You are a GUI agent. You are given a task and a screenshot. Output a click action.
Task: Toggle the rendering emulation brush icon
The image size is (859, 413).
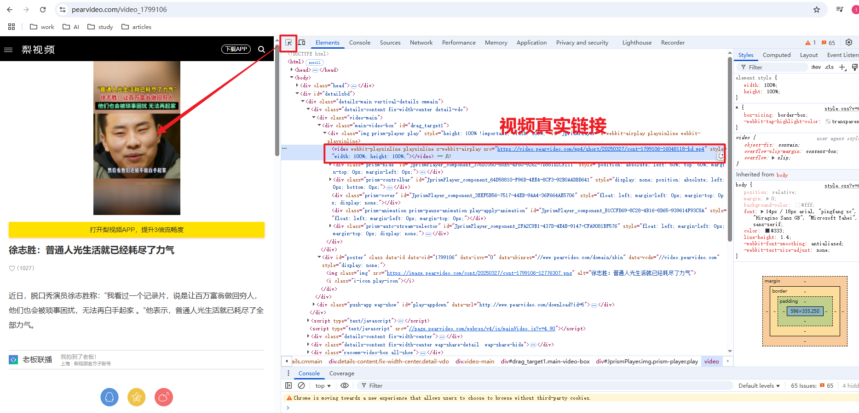click(x=855, y=67)
